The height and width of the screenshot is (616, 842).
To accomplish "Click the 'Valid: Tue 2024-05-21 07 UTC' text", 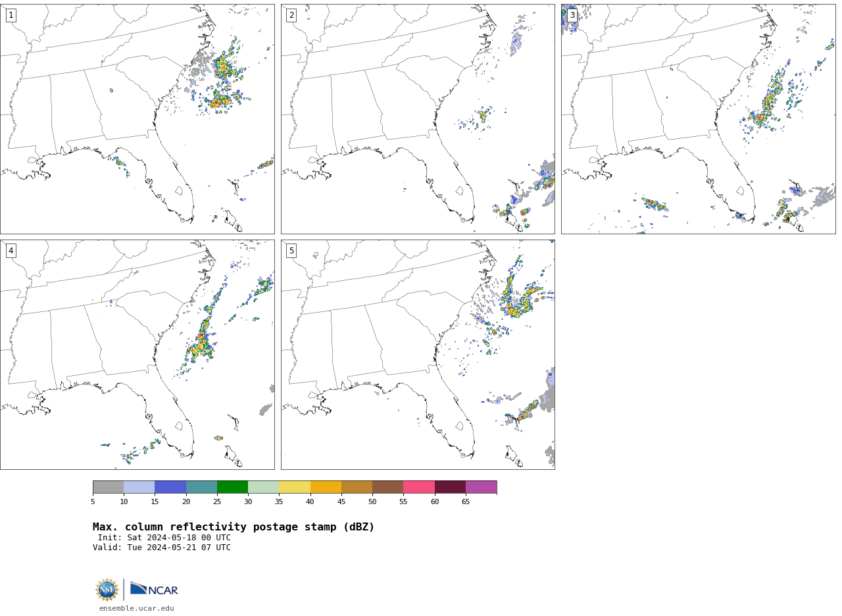I will pyautogui.click(x=162, y=548).
